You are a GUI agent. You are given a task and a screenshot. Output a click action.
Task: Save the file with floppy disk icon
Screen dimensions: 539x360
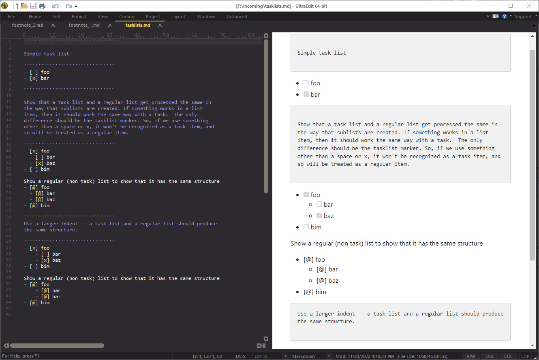click(x=33, y=6)
